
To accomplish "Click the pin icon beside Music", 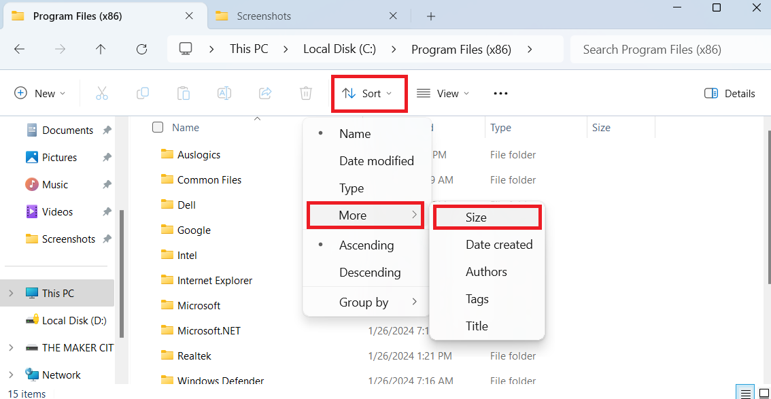I will (x=107, y=185).
